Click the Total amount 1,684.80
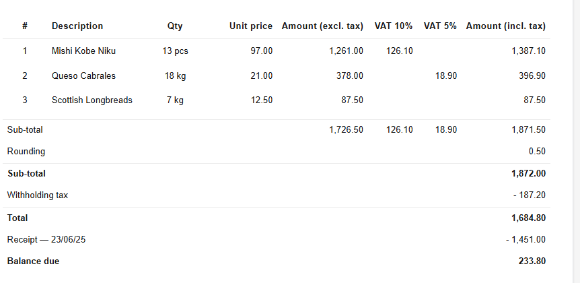 pyautogui.click(x=528, y=218)
